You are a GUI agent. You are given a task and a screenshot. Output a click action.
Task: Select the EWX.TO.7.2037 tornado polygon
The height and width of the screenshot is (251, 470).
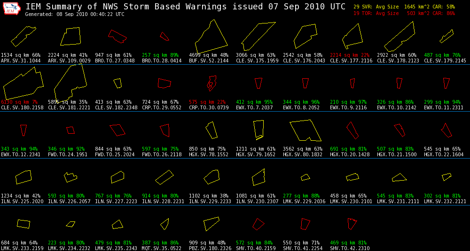[258, 83]
